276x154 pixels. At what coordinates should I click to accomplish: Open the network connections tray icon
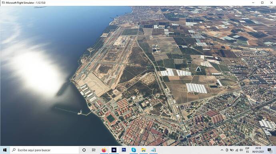[237, 150]
